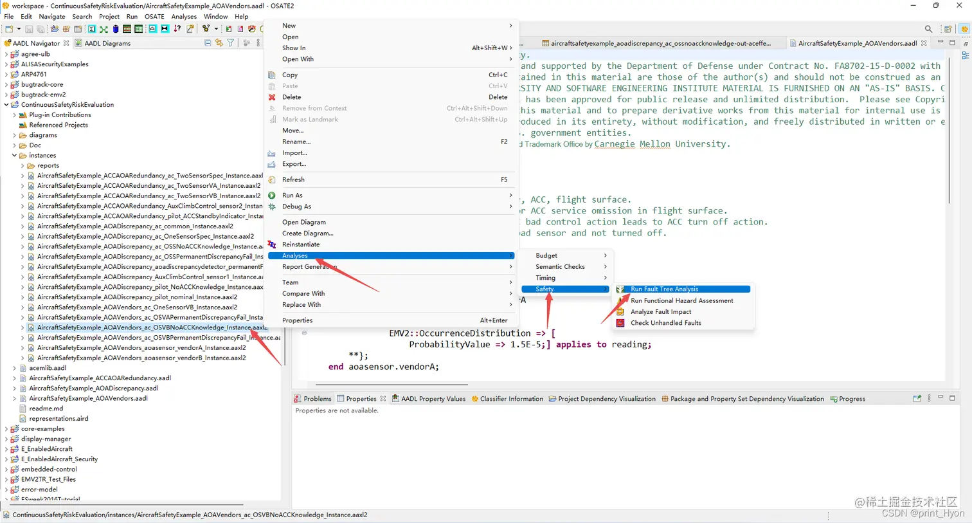Click the gauge toolbar icon
This screenshot has width=972, height=523.
252,29
